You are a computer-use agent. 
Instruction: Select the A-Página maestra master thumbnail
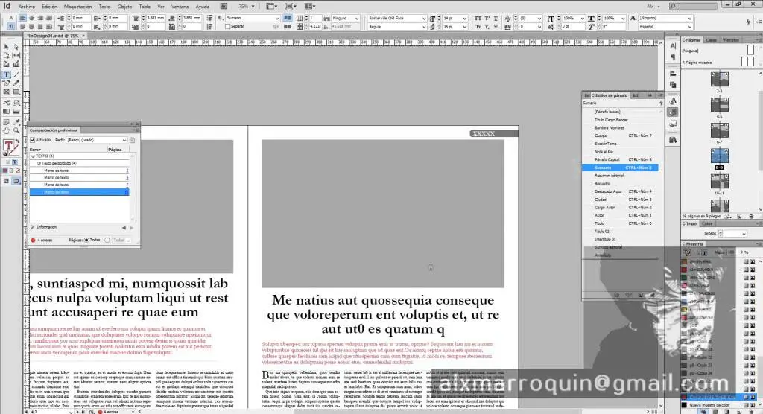tap(747, 61)
